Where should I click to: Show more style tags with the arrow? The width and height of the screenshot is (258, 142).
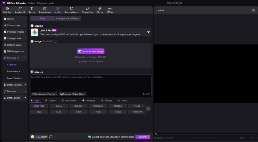[148, 109]
